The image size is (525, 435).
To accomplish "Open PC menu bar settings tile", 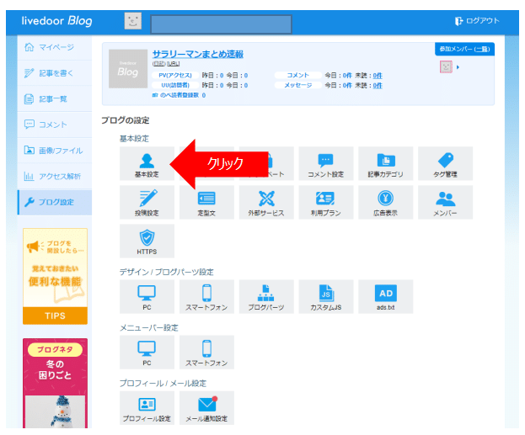I will (147, 353).
